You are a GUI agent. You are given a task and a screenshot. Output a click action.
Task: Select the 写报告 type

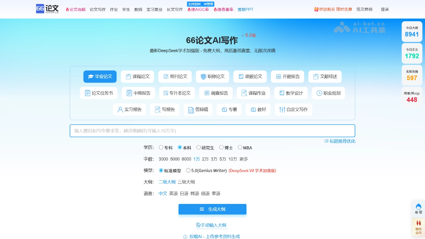165,109
